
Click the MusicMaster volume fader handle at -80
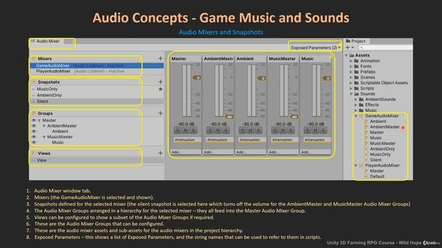pos(294,116)
